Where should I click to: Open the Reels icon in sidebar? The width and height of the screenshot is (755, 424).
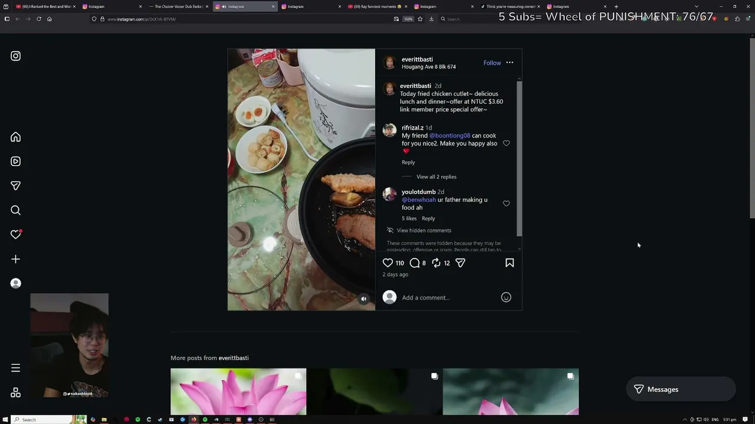pos(16,161)
